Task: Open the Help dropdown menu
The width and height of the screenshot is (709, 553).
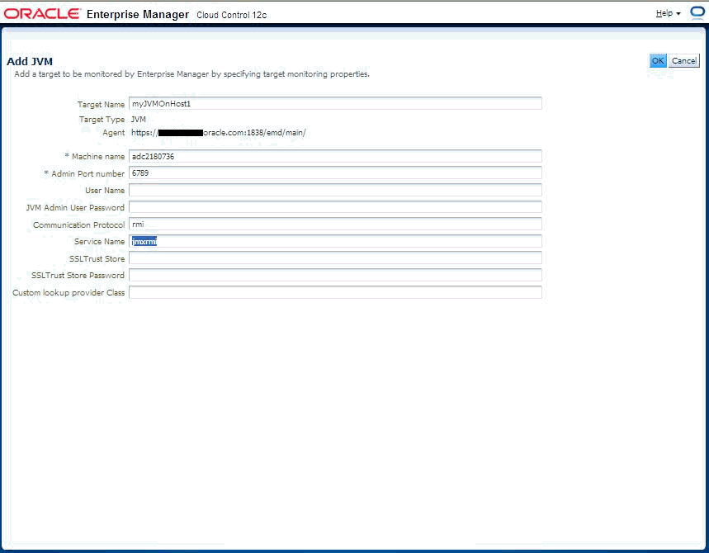Action: point(668,13)
